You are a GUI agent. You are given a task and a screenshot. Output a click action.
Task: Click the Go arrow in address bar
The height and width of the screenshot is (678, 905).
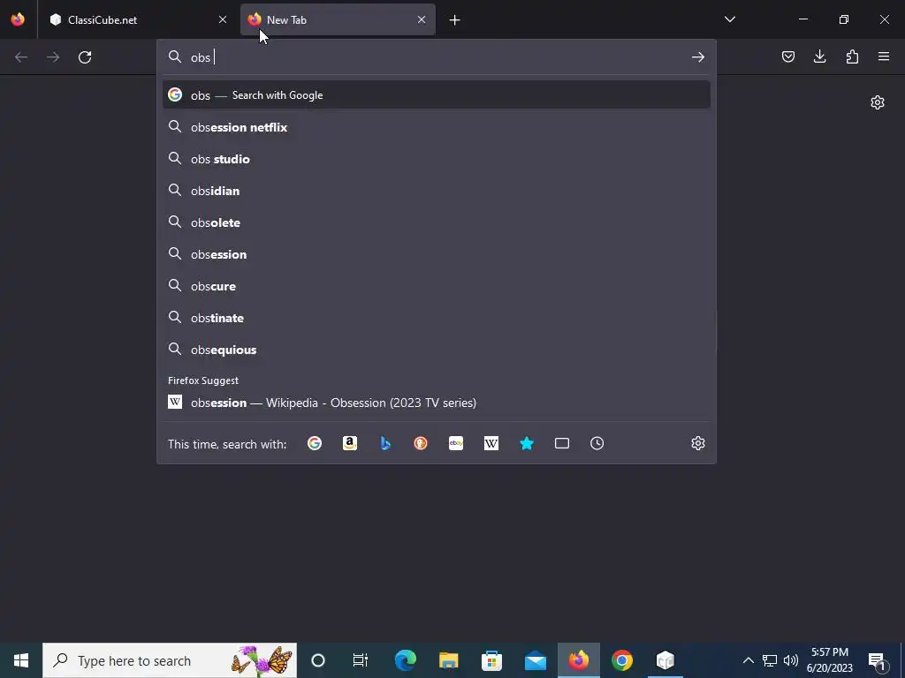698,57
